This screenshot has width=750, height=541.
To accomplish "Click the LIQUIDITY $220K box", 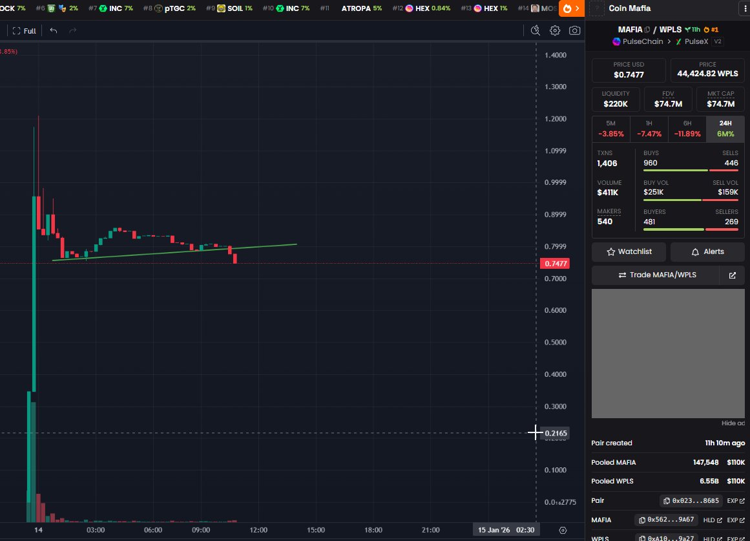I will (616, 99).
